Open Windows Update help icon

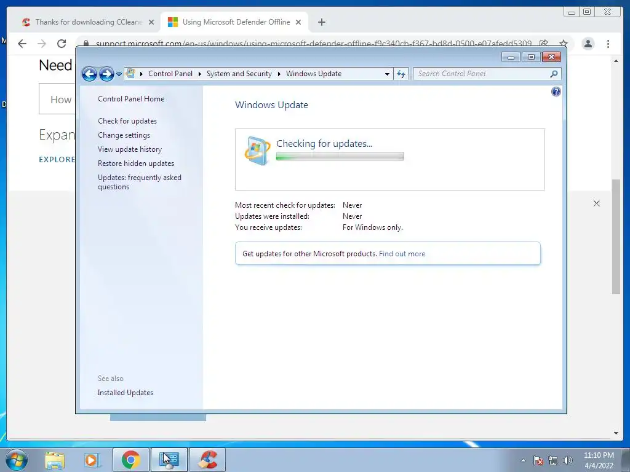pyautogui.click(x=556, y=92)
